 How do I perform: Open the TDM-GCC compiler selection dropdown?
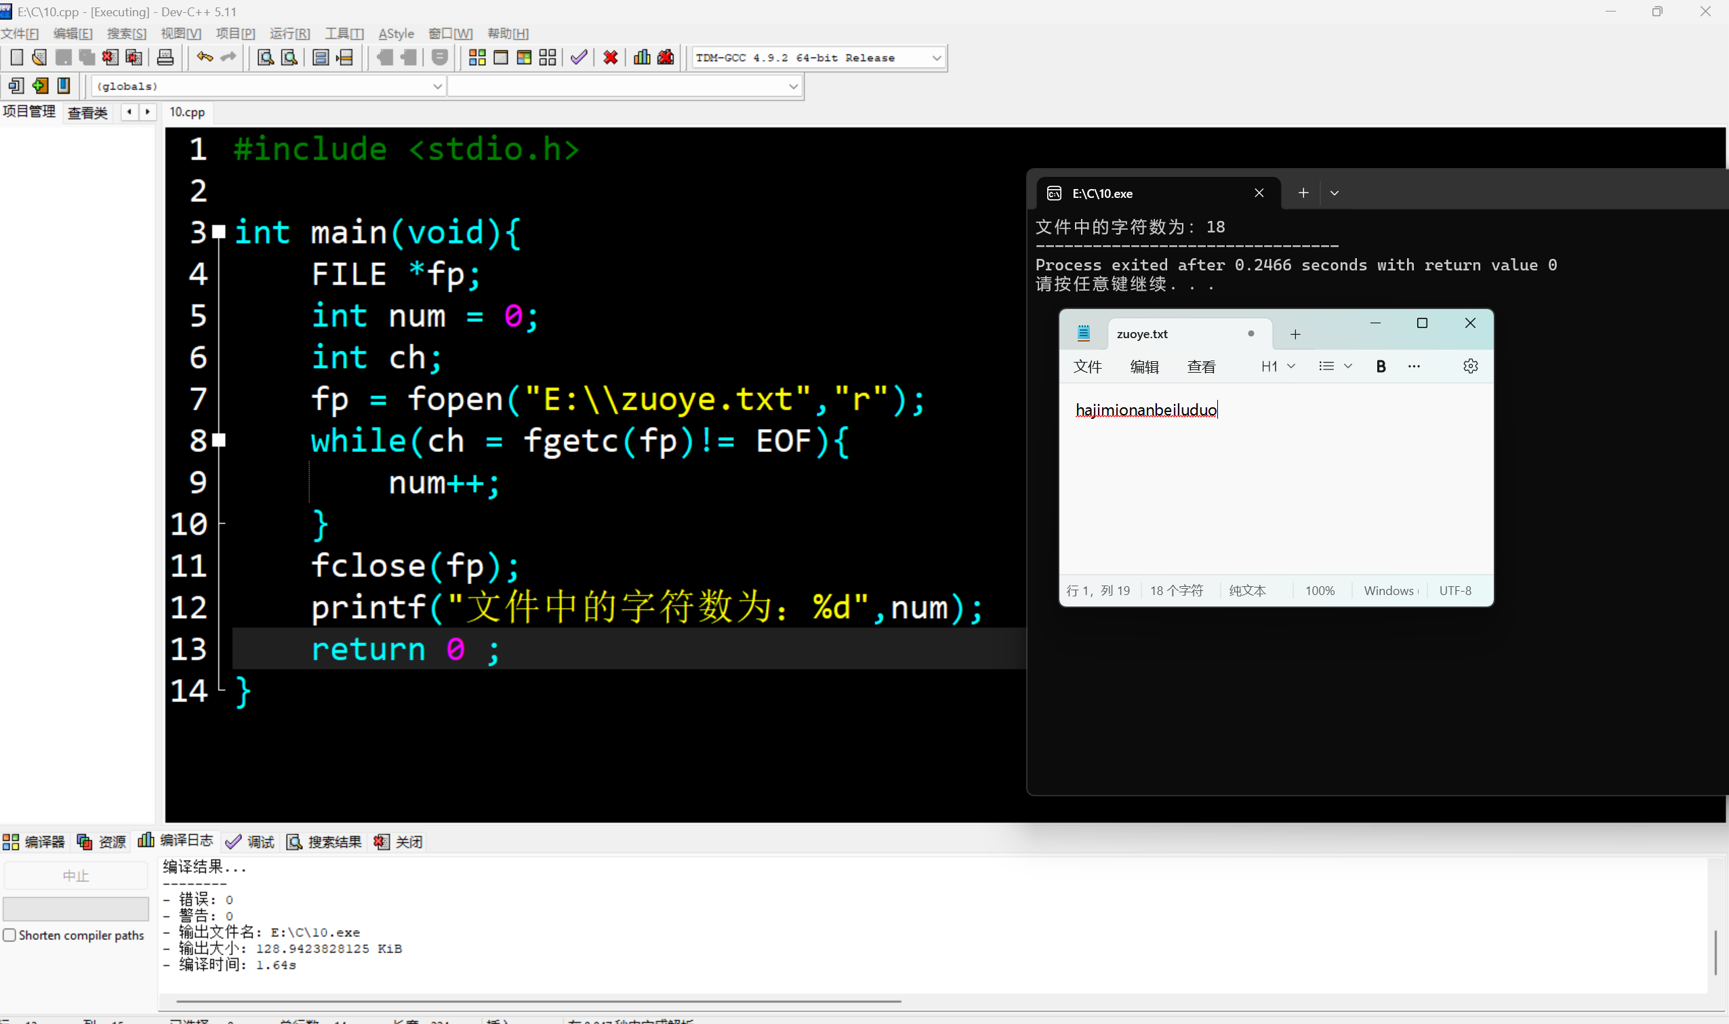[936, 58]
